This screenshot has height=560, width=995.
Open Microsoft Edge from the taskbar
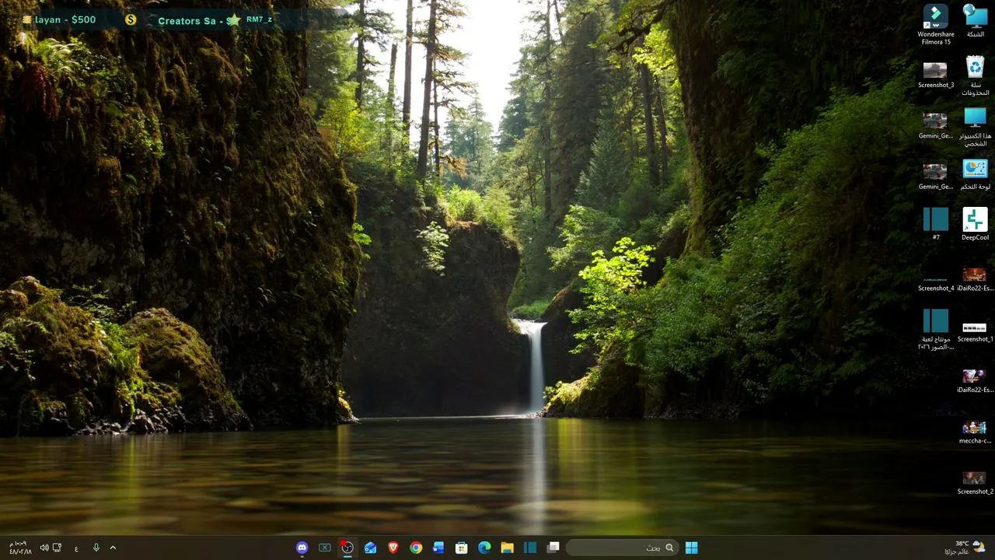[484, 548]
